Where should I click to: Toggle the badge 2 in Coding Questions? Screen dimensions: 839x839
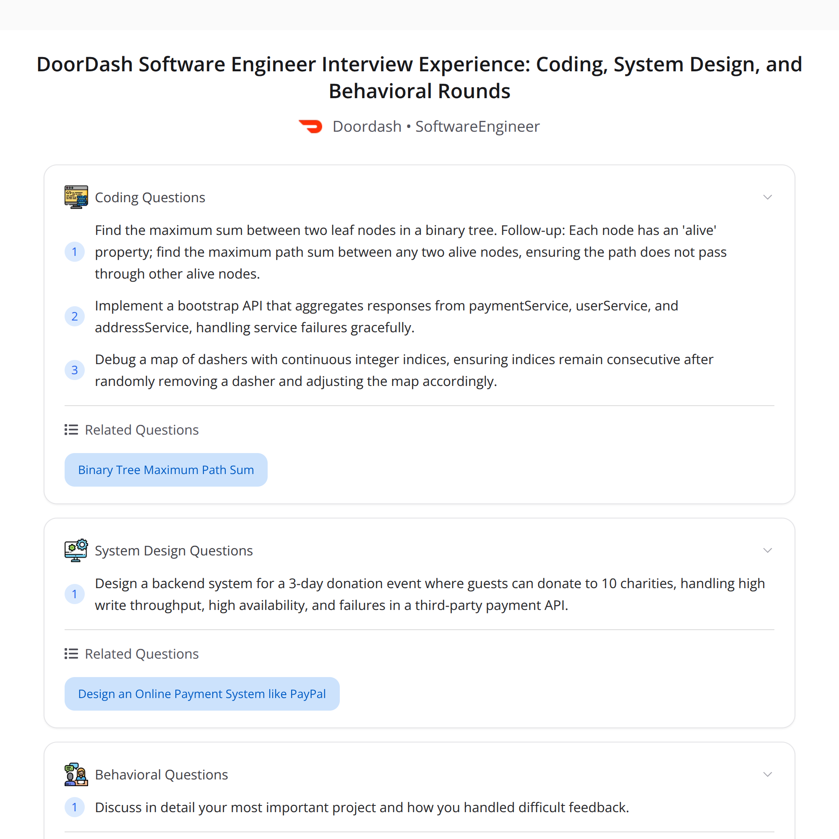point(75,316)
